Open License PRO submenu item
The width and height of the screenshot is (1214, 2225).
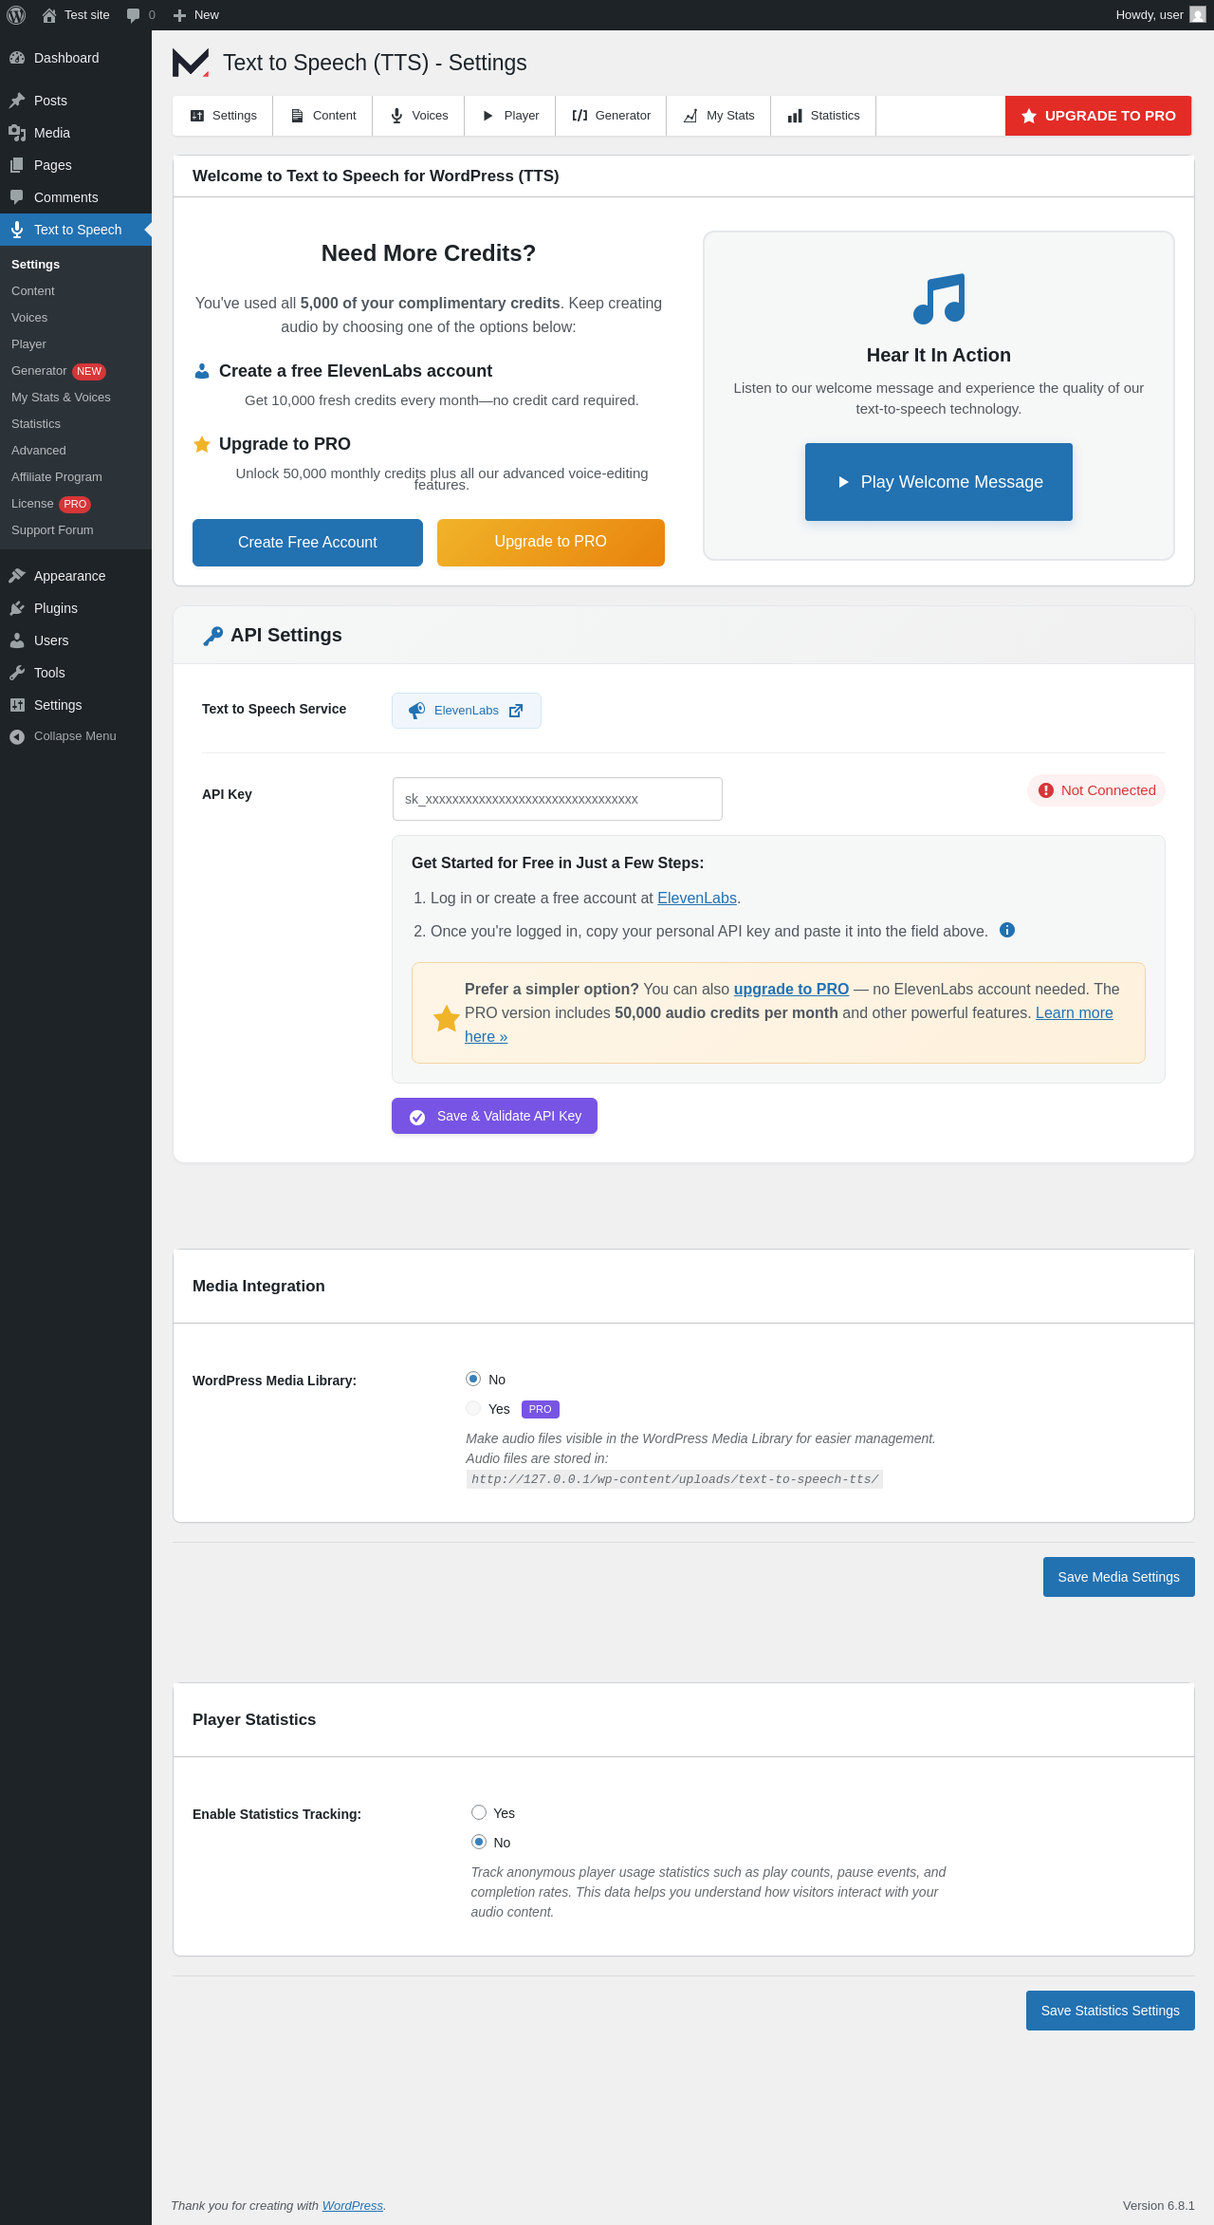(x=76, y=504)
